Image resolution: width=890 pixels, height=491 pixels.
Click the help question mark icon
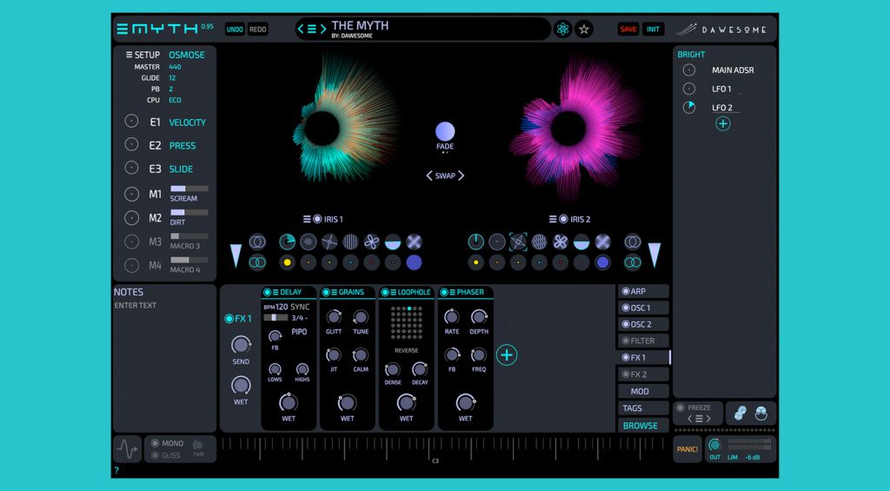pos(116,471)
